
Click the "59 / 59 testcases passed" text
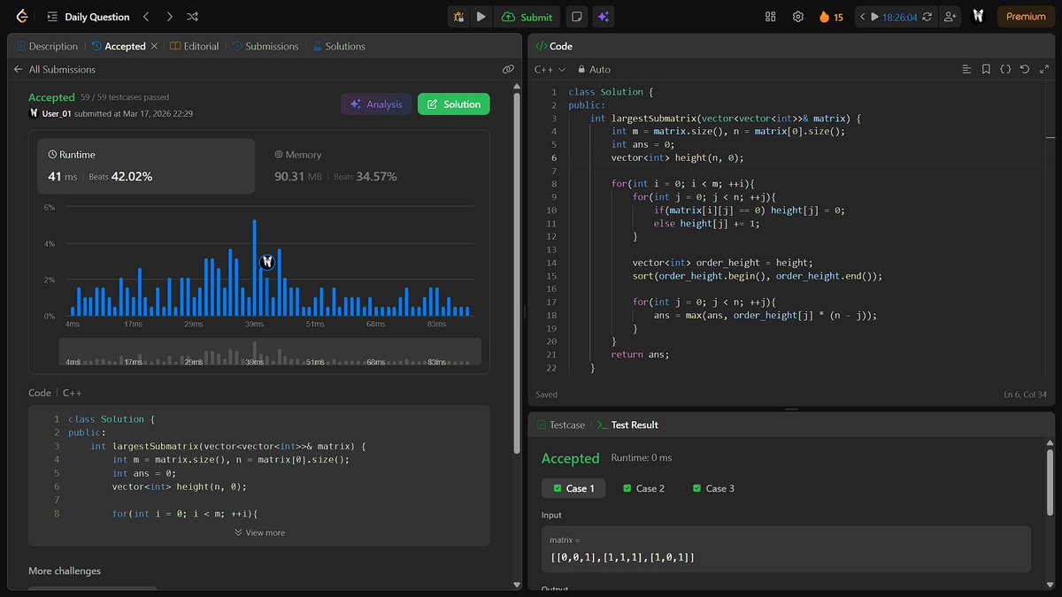click(x=125, y=97)
